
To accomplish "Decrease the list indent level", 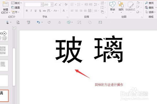I will 86,4.
